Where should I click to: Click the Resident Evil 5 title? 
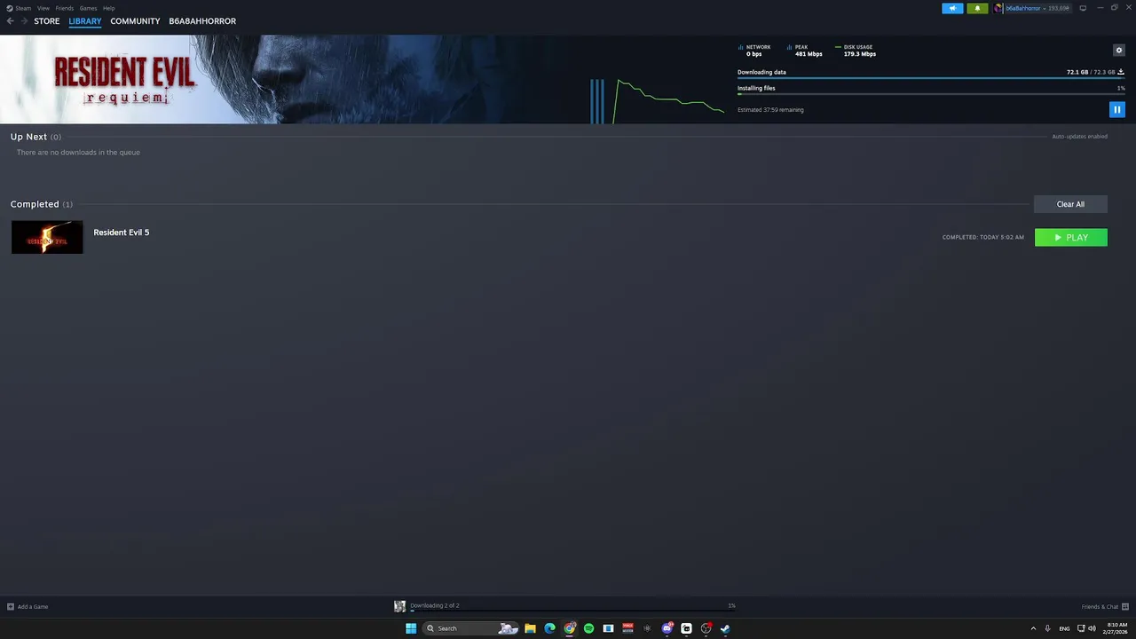pyautogui.click(x=122, y=233)
